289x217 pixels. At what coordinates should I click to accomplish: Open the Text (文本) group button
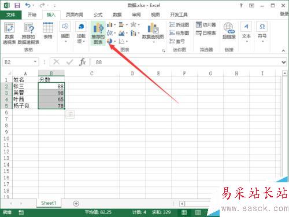pos(246,32)
